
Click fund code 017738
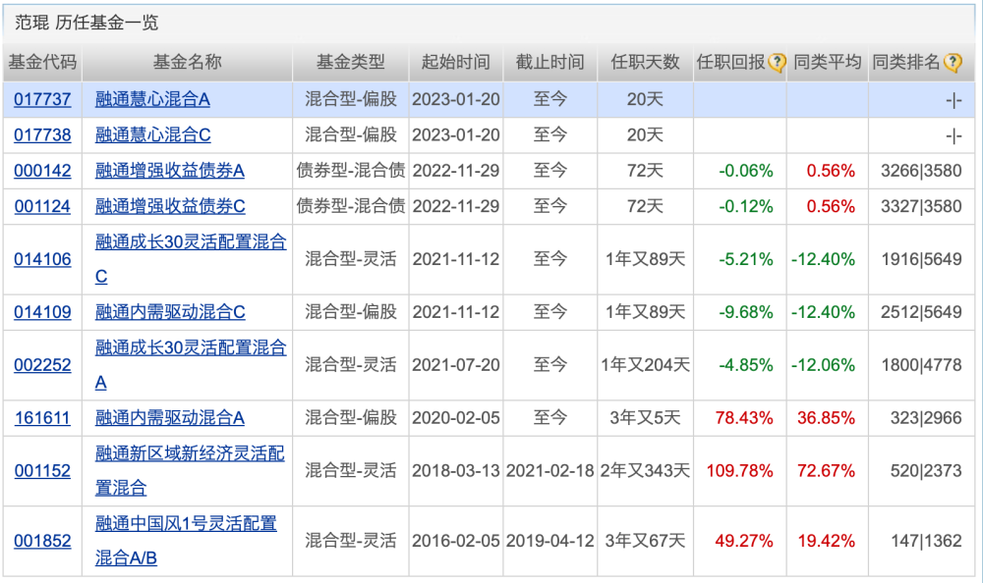(42, 134)
